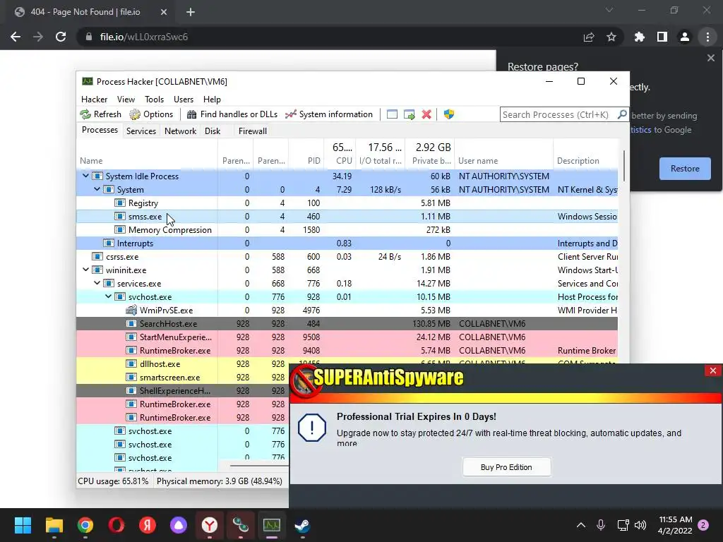Click Buy Pro Edition in SUPERAntiSpyware popup
This screenshot has height=542, width=723.
506,467
